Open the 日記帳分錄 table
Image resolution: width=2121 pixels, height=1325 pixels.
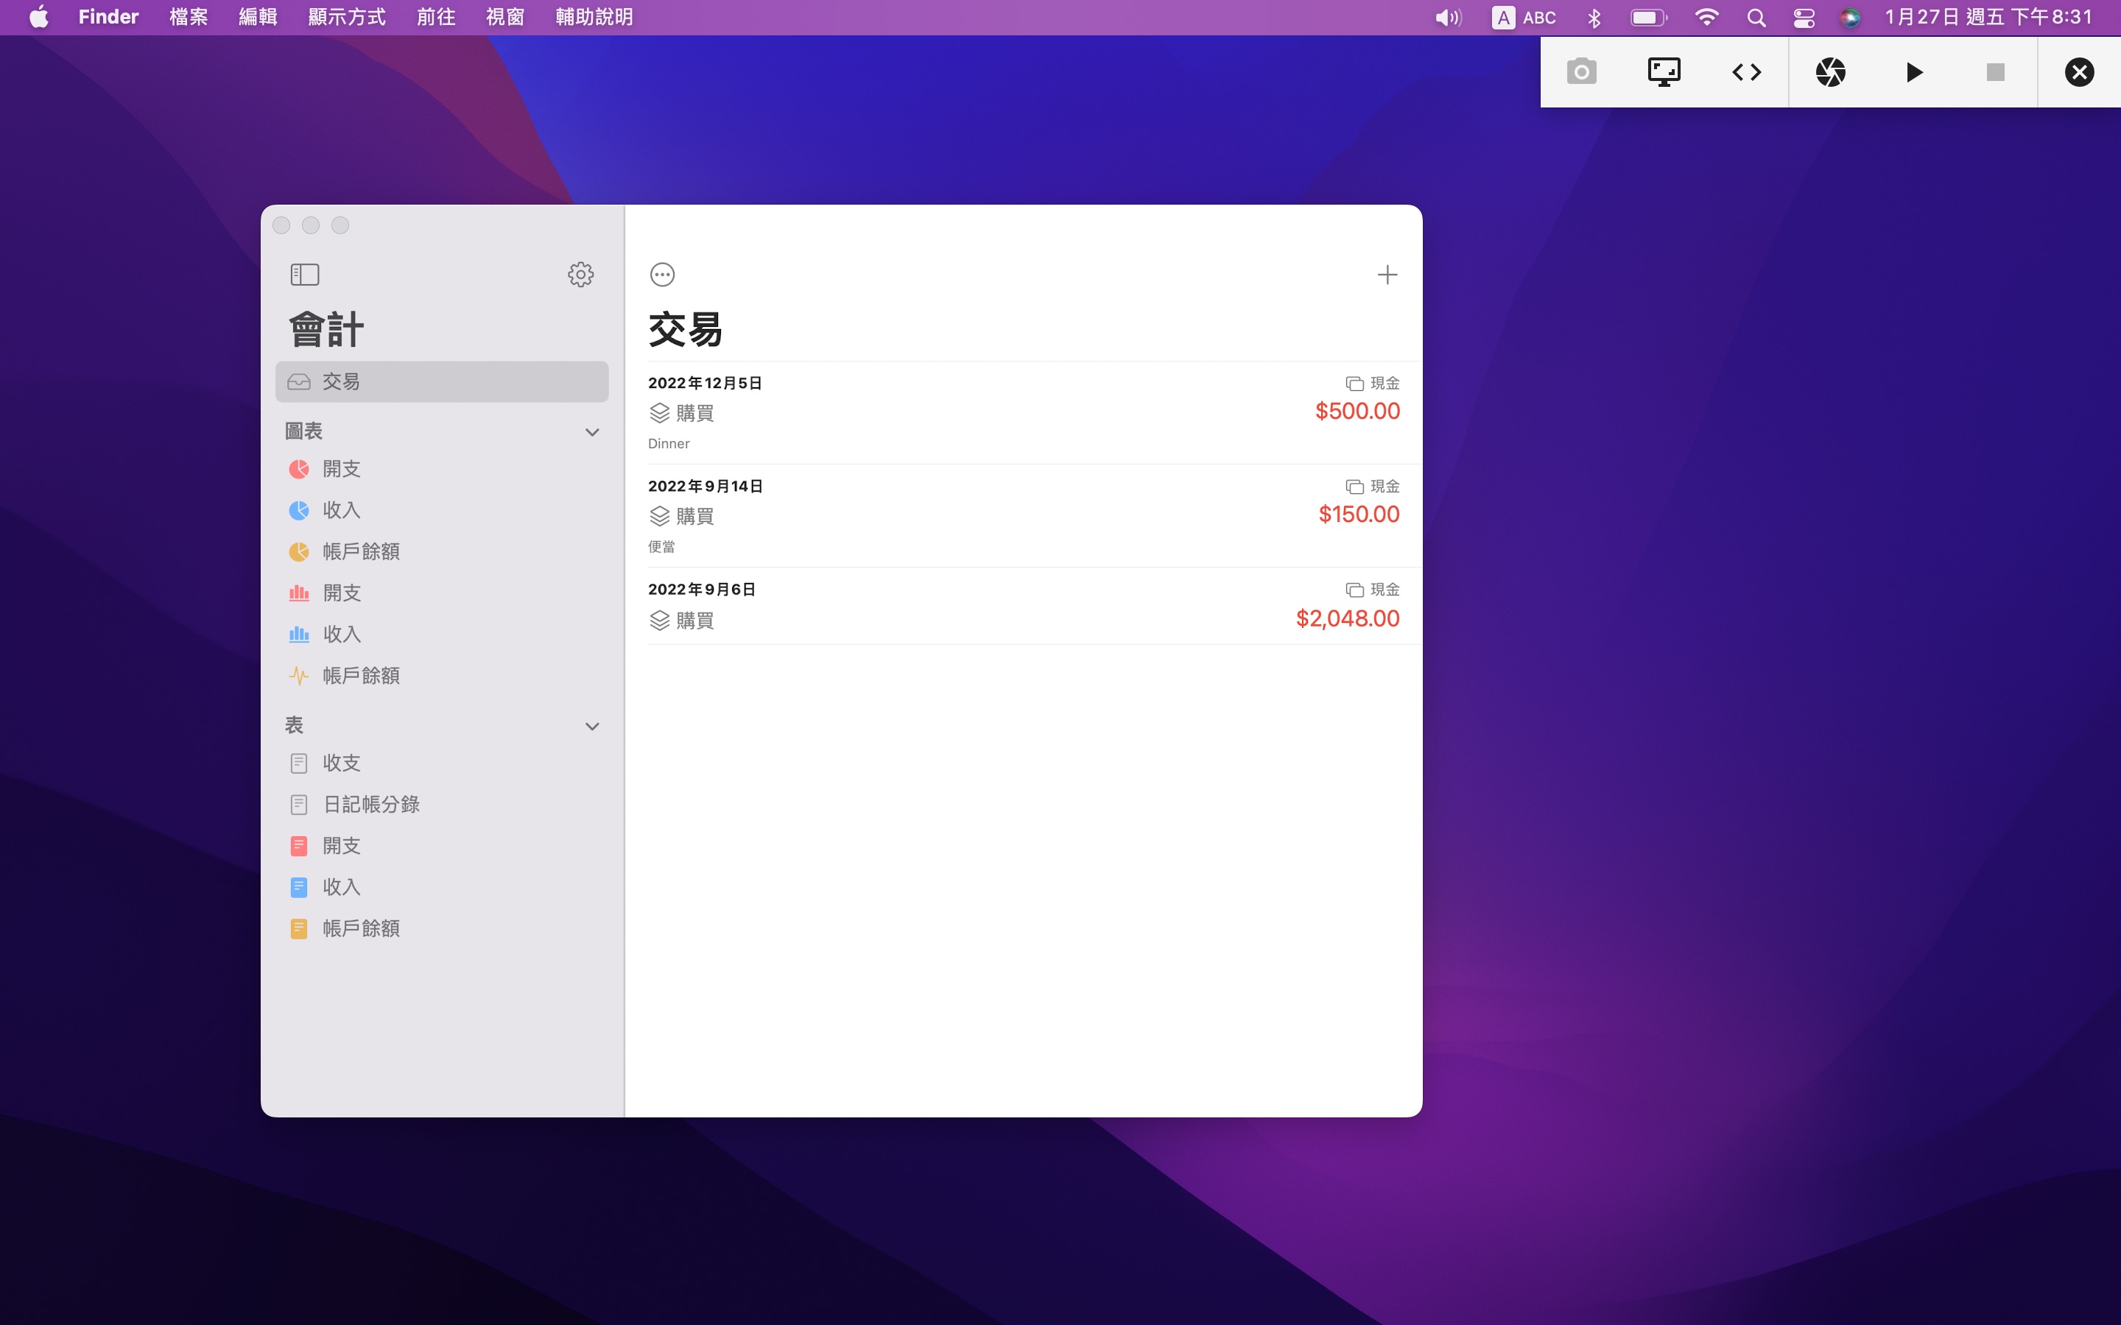click(370, 805)
